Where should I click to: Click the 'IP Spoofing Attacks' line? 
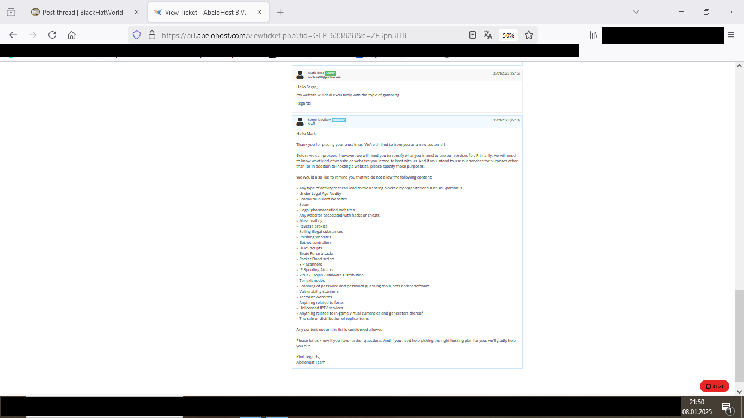(x=315, y=270)
